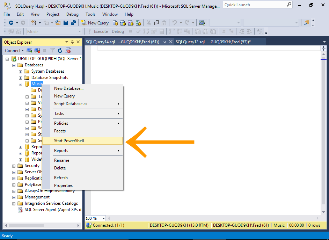
Task: Switch to the SQLQuery12.sql tab
Action: click(213, 42)
